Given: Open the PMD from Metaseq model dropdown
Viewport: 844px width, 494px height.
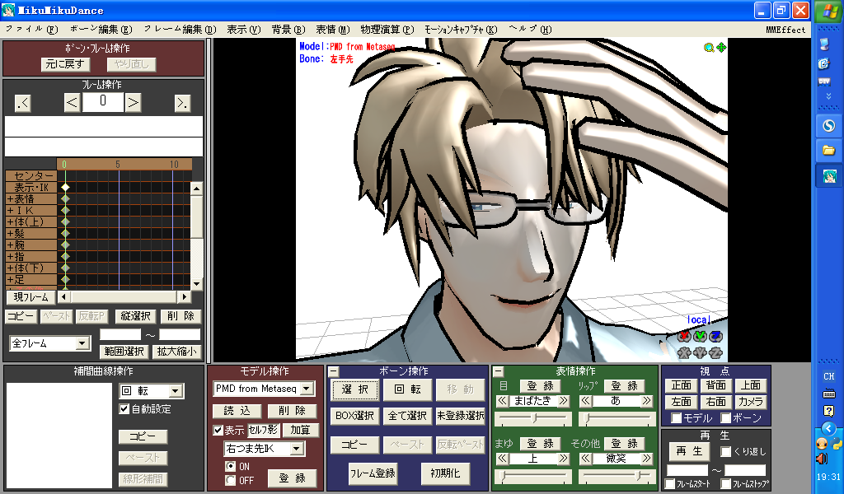Looking at the screenshot, I should click(x=307, y=389).
